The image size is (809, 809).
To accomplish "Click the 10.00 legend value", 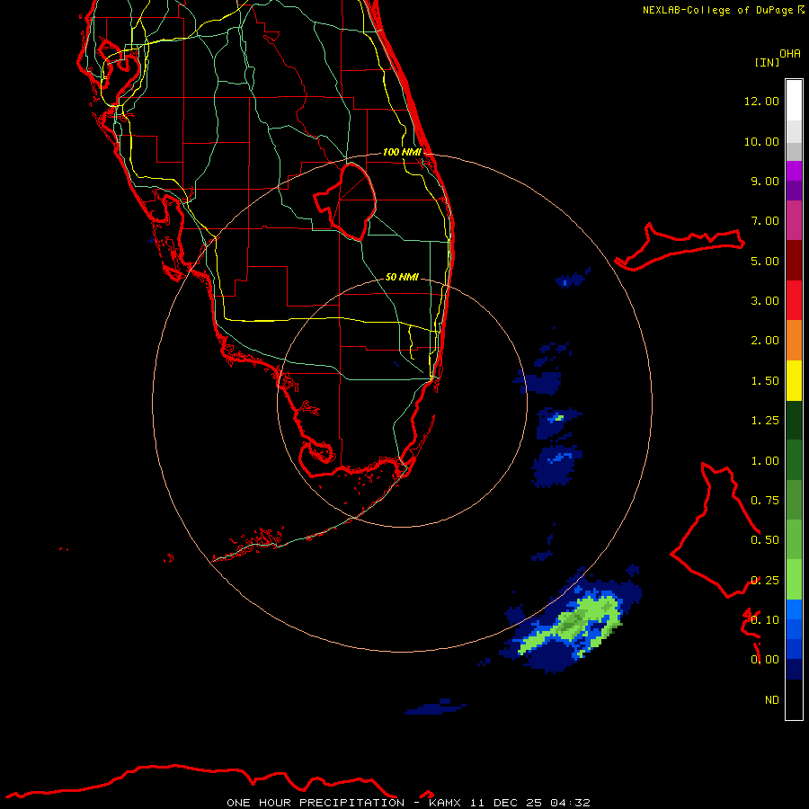I will pyautogui.click(x=761, y=141).
